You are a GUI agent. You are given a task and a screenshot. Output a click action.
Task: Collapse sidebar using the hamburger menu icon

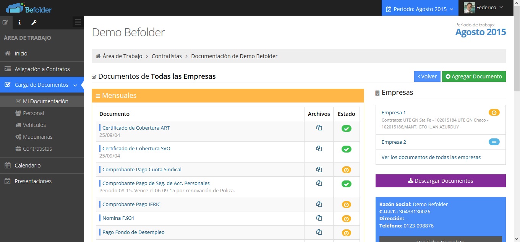(78, 22)
